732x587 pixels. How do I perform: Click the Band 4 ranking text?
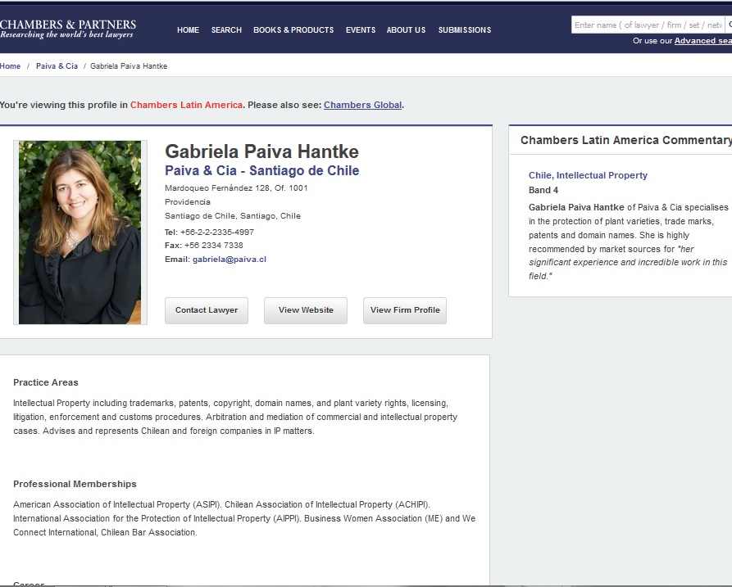tap(543, 190)
